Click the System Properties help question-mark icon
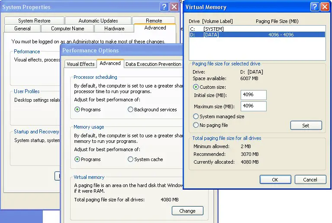332x223 pixels. pyautogui.click(x=164, y=7)
